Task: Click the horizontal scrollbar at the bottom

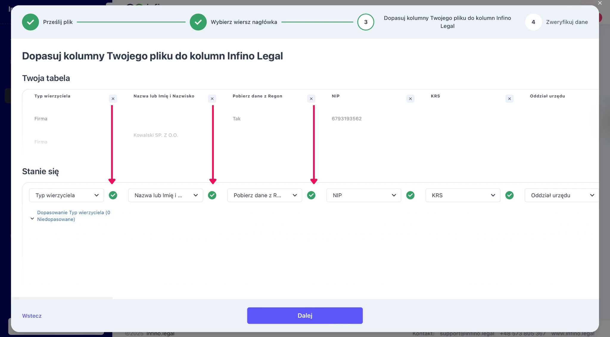Action: [x=62, y=297]
